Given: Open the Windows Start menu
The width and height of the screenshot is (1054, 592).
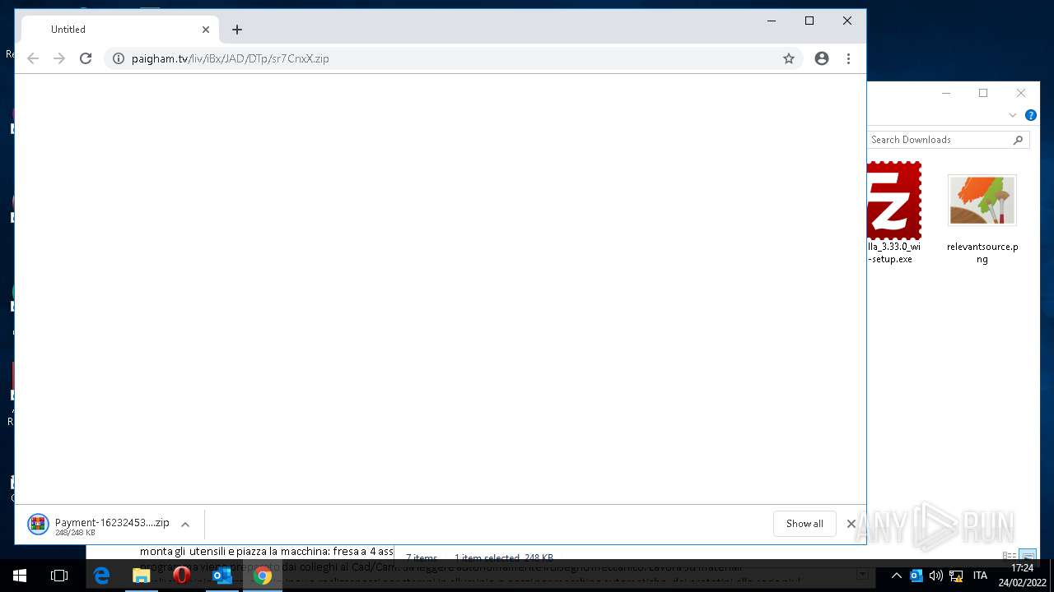Looking at the screenshot, I should 20,576.
